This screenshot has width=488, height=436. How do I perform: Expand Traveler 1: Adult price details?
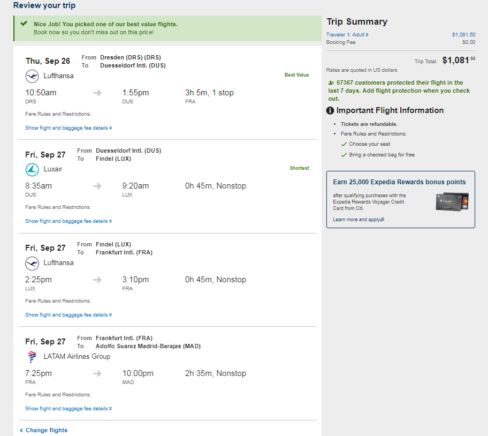(347, 35)
